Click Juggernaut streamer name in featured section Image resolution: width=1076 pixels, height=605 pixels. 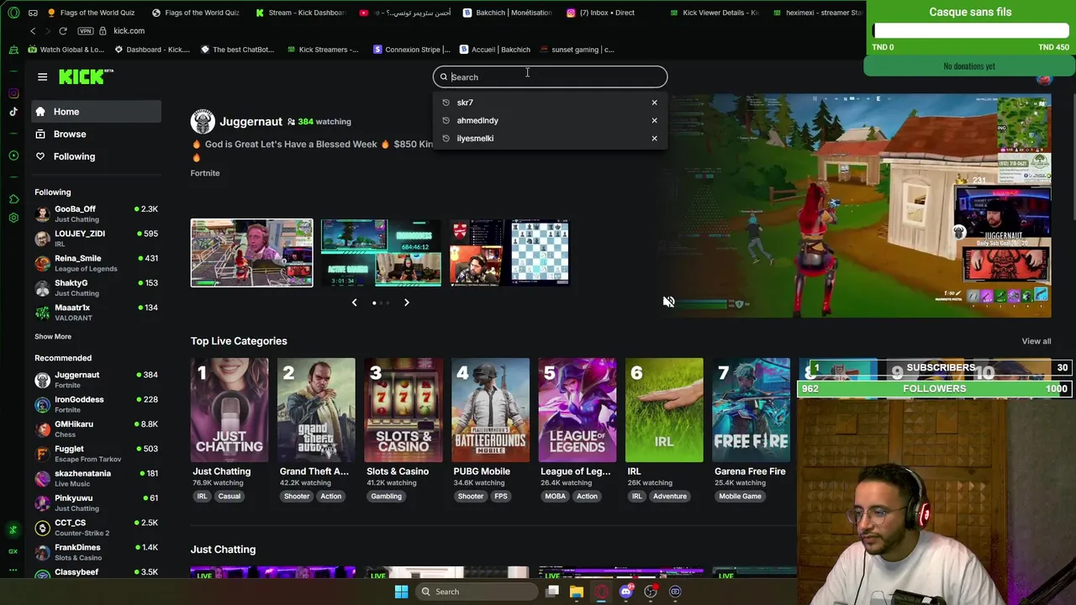tap(251, 122)
